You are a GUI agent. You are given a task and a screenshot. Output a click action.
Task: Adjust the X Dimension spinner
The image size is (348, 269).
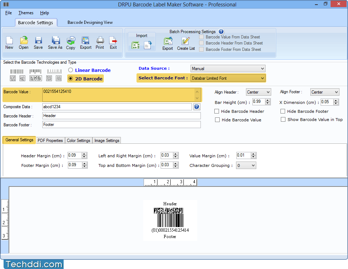coord(336,102)
